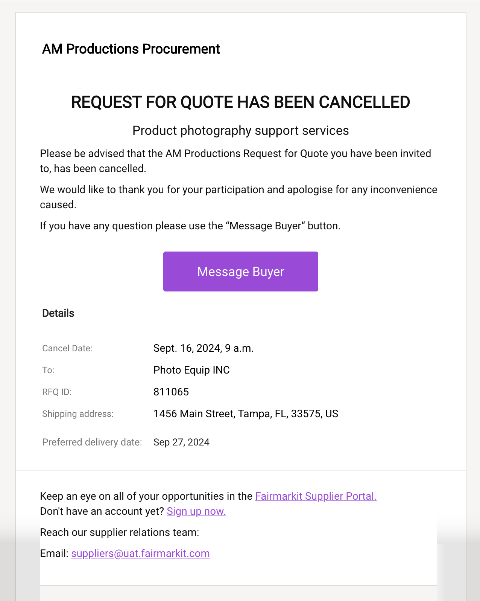This screenshot has height=601, width=480.
Task: Click the Cancel Date value Sept. 16, 2024
Action: click(204, 348)
